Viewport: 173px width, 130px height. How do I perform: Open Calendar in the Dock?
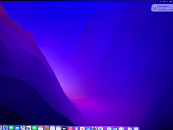click(41, 128)
